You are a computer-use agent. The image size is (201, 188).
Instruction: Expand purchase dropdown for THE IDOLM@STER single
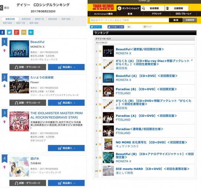tap(66, 148)
